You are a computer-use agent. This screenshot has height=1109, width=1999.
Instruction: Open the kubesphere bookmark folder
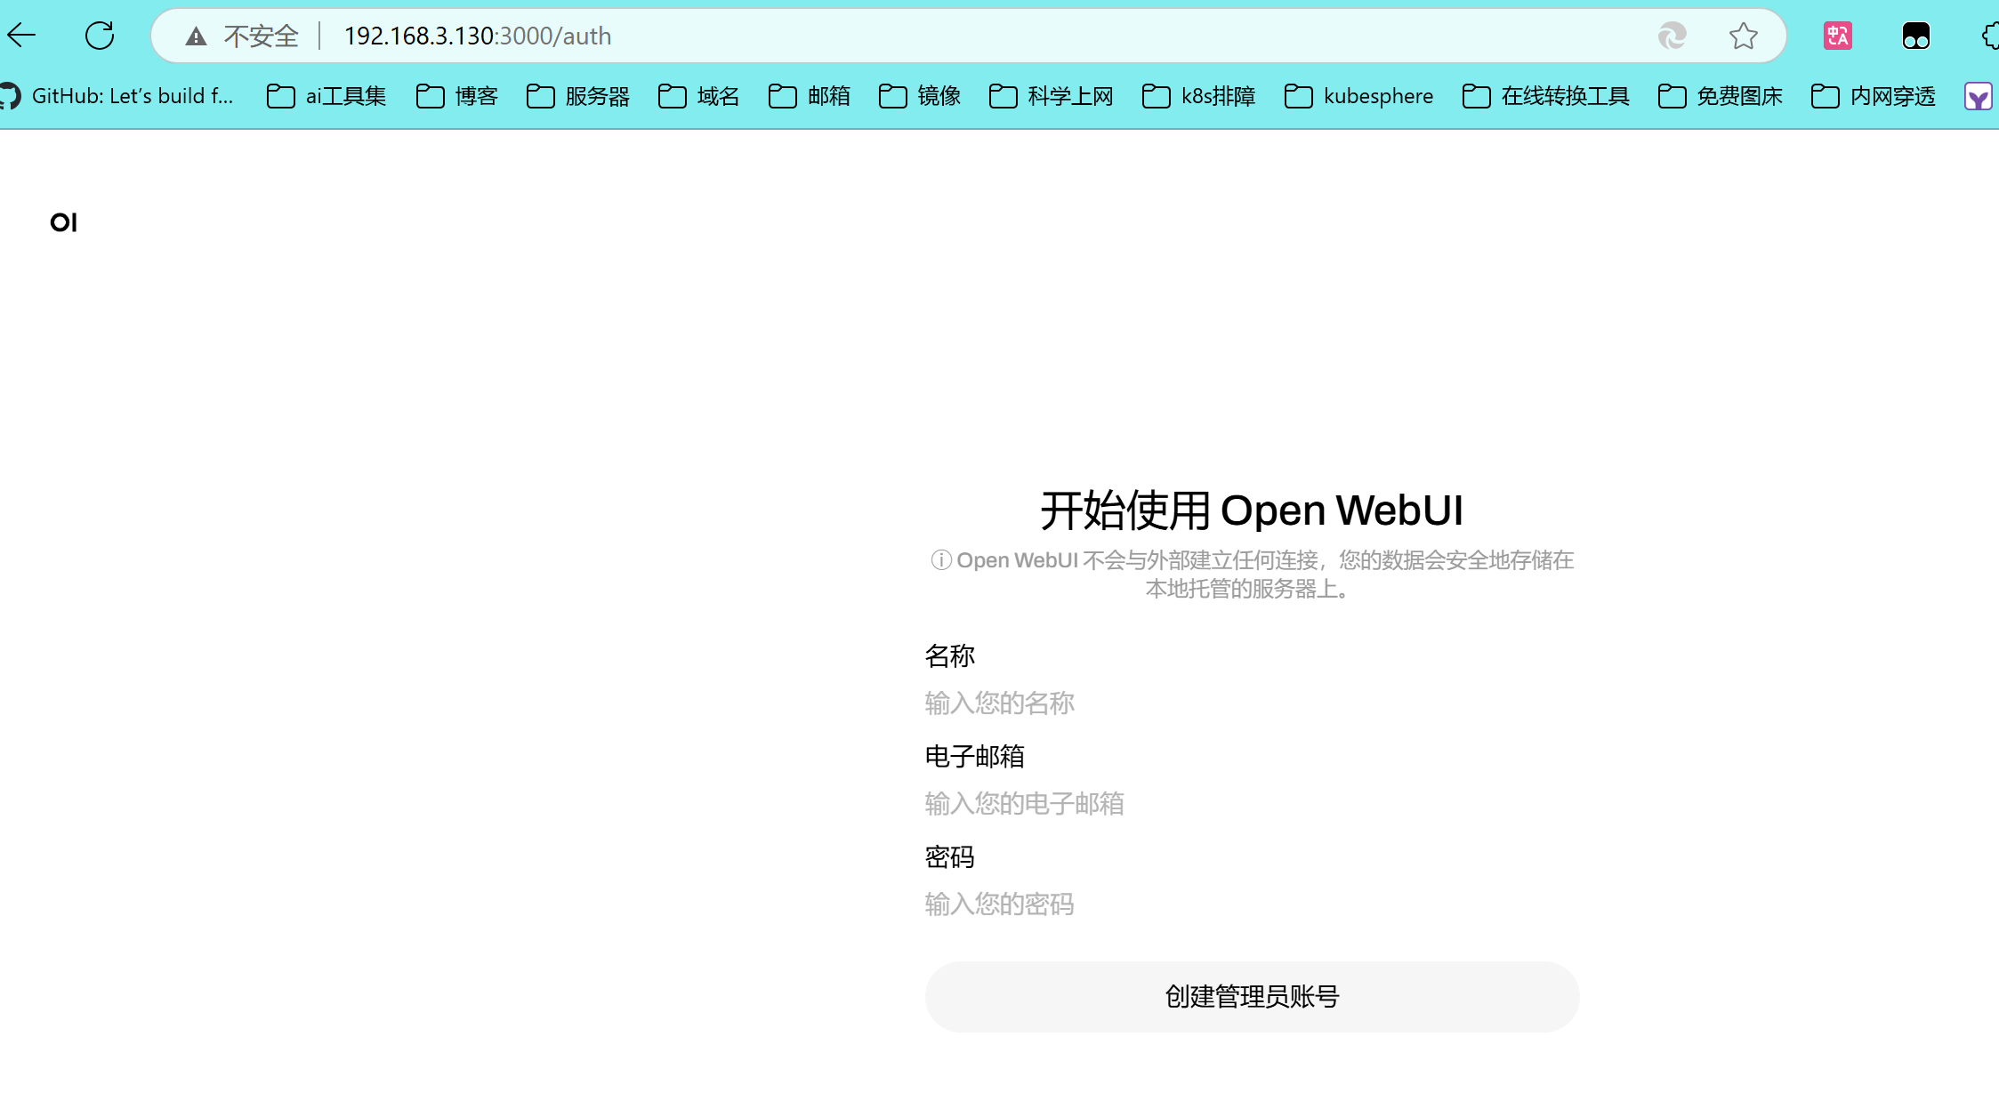point(1358,96)
